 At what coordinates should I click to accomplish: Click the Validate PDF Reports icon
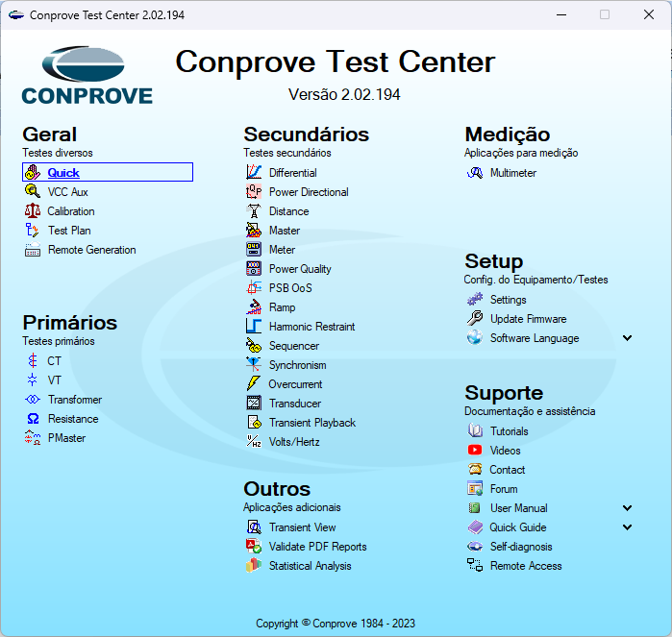pyautogui.click(x=254, y=546)
